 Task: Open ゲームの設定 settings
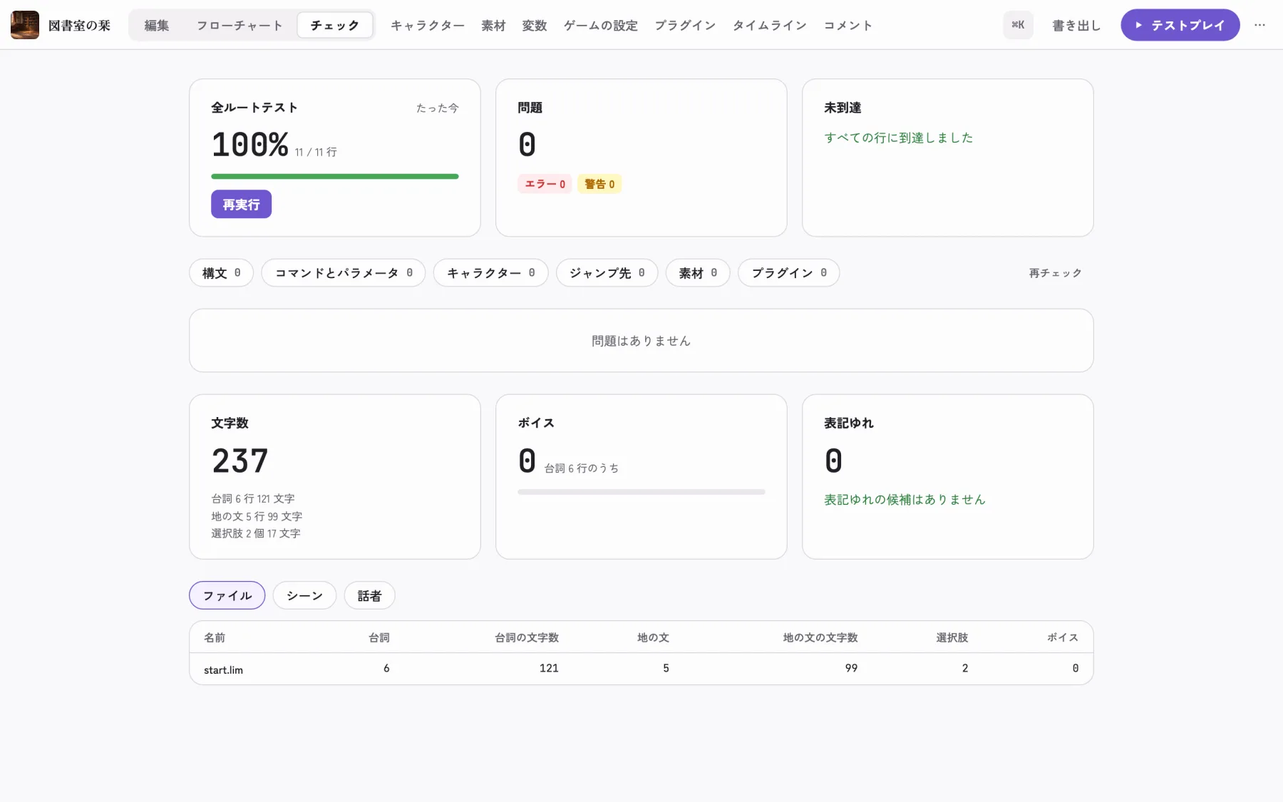pyautogui.click(x=601, y=25)
